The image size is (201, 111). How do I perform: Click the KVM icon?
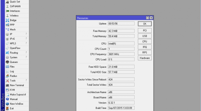(x=7, y=90)
